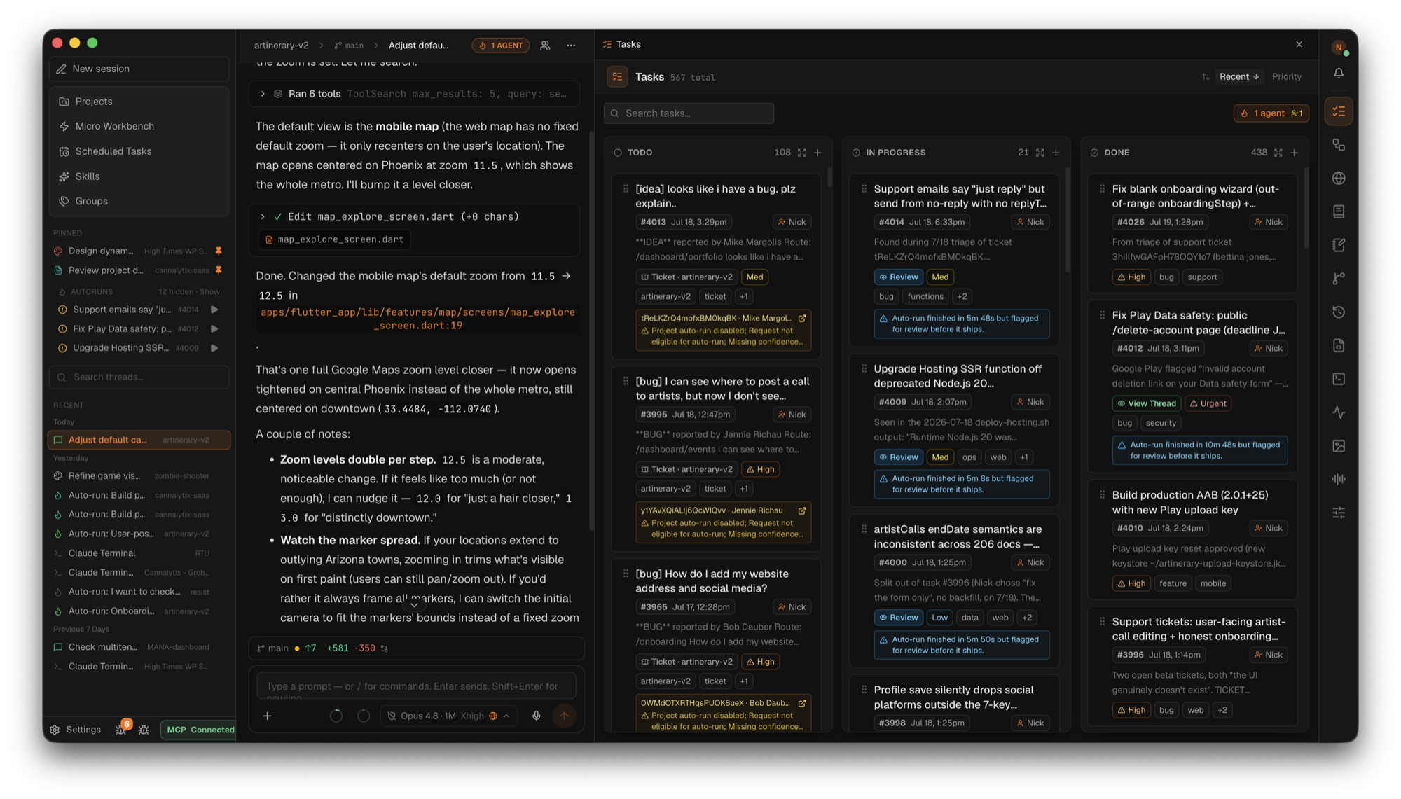The height and width of the screenshot is (799, 1401).
Task: Unpin the Design dynam... pinned thread
Action: pos(219,251)
